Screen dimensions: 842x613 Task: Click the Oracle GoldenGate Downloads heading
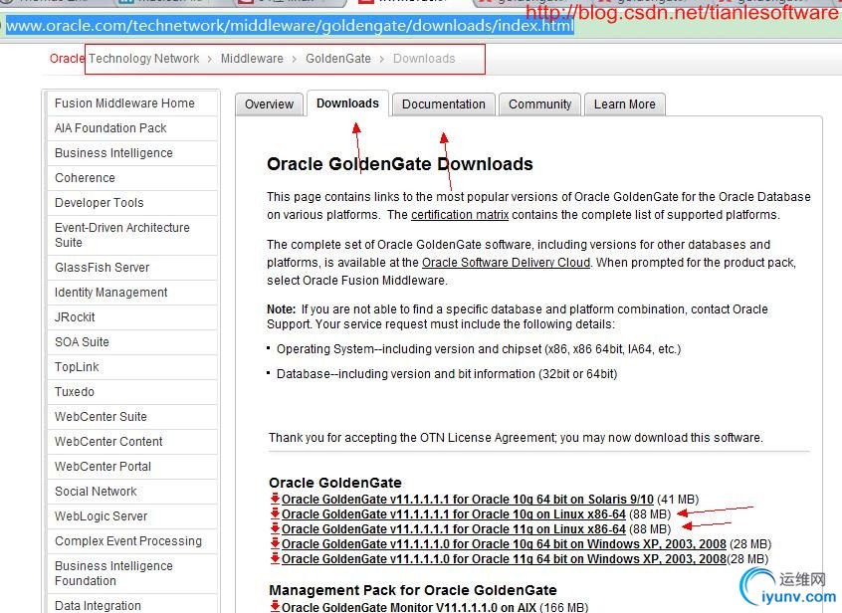pyautogui.click(x=400, y=164)
